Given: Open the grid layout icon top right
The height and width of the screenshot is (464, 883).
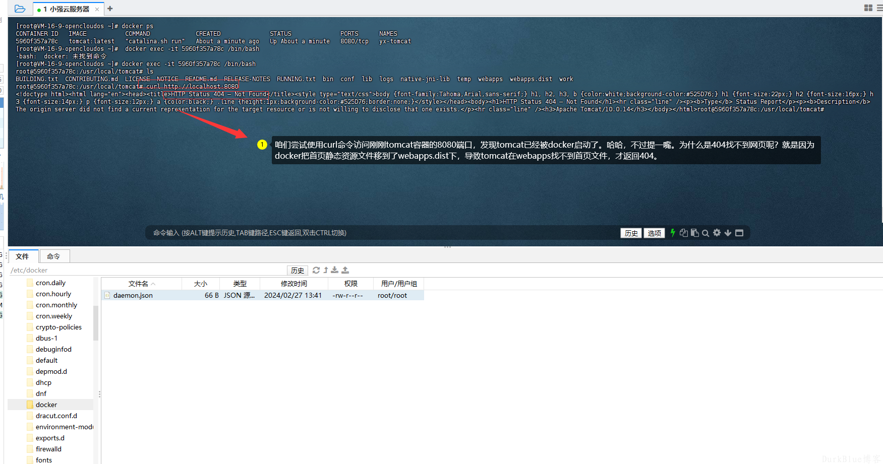Looking at the screenshot, I should point(868,8).
